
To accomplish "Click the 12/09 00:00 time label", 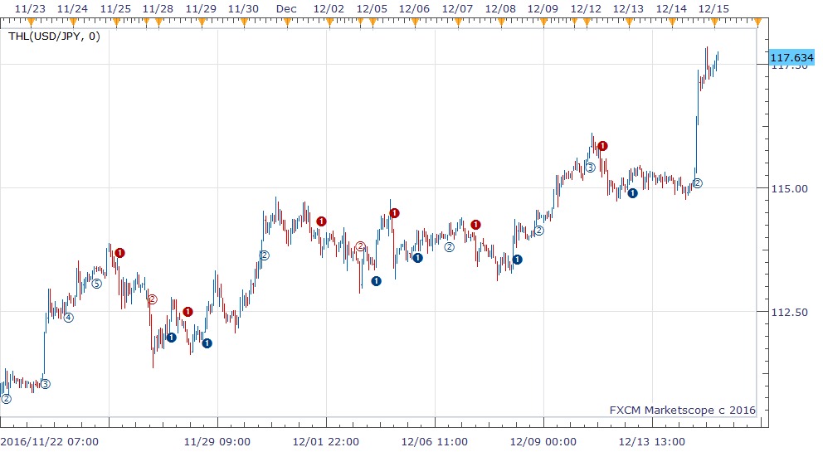I will (543, 441).
